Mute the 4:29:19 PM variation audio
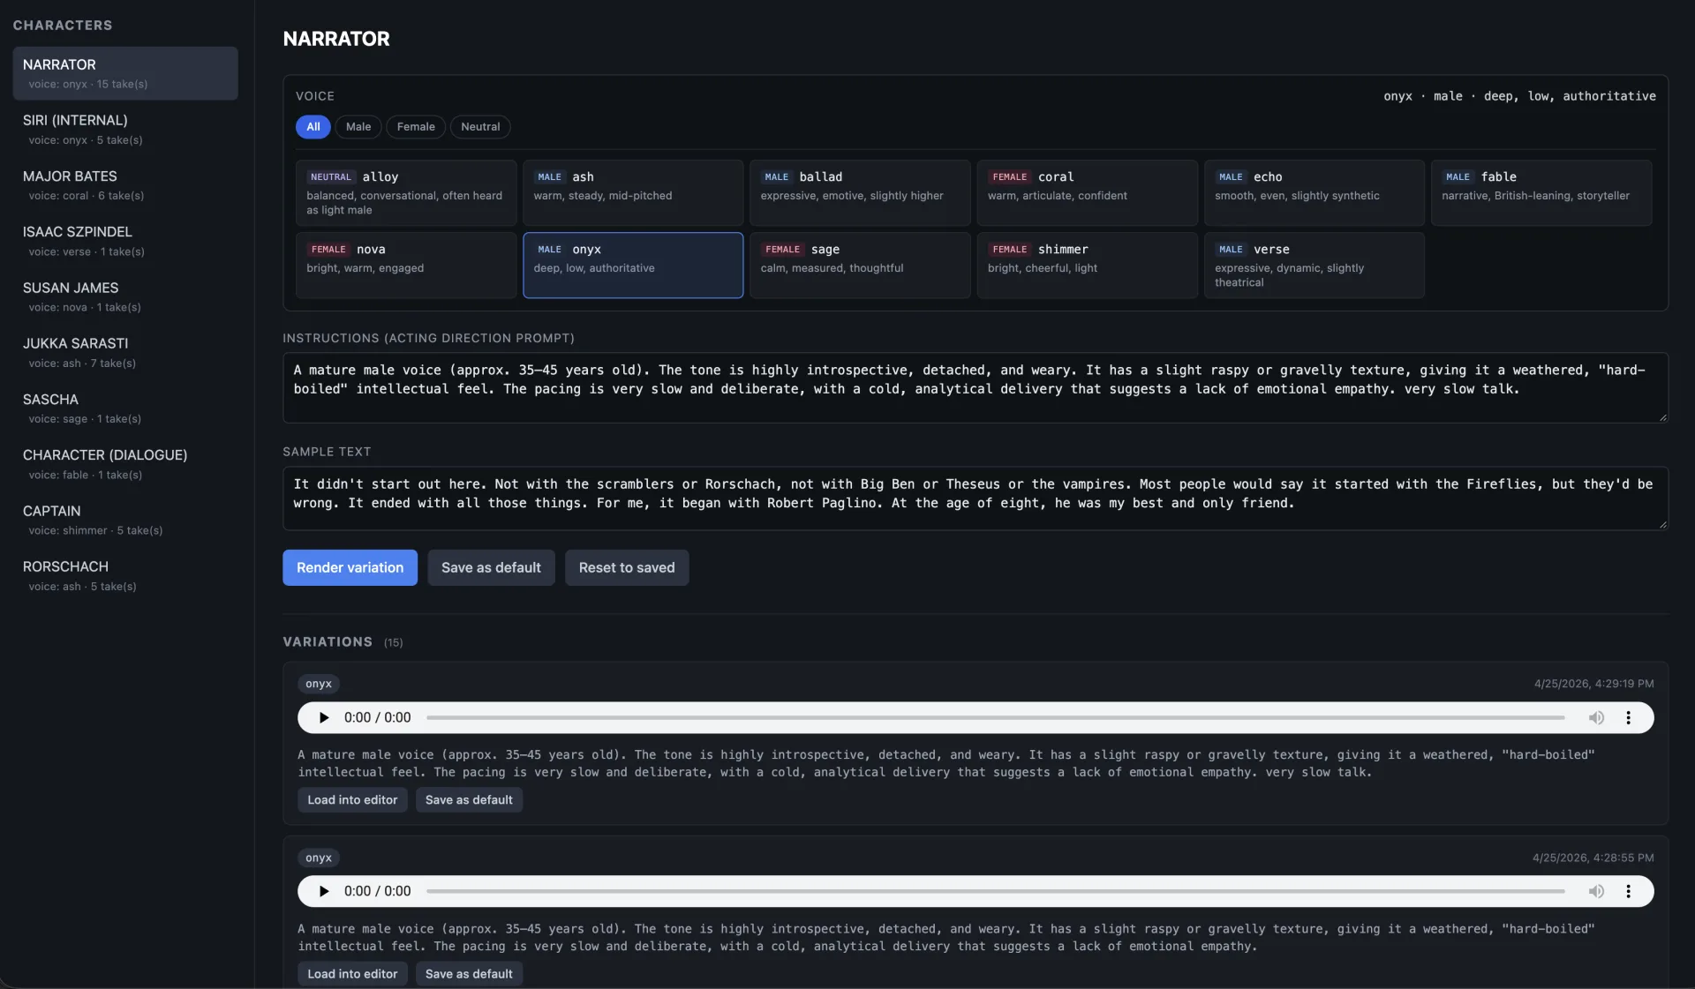 pos(1596,717)
